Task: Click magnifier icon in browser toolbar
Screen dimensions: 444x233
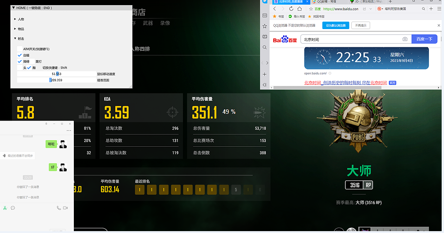Action: 424,9
